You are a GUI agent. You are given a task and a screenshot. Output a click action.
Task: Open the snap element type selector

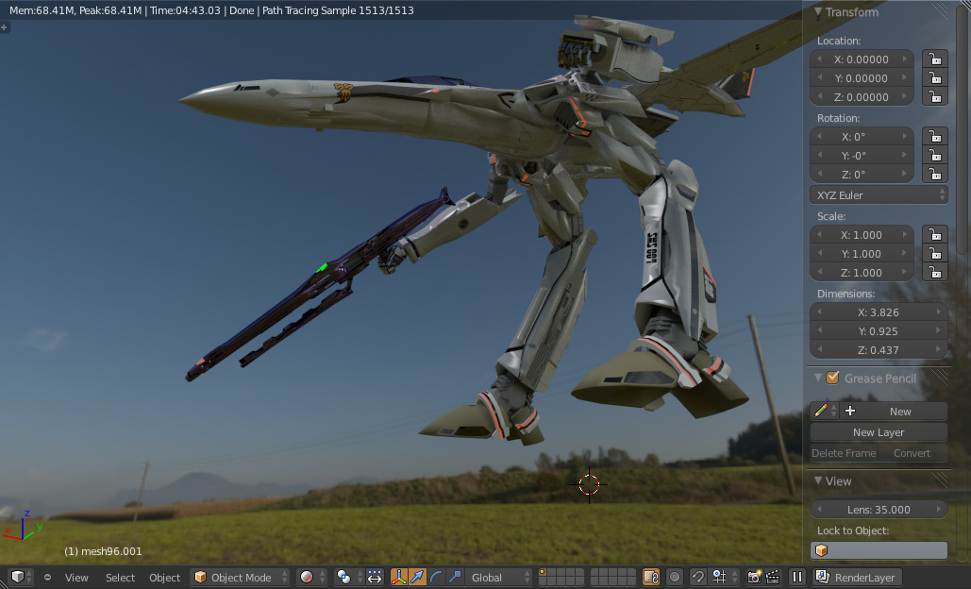tap(724, 578)
